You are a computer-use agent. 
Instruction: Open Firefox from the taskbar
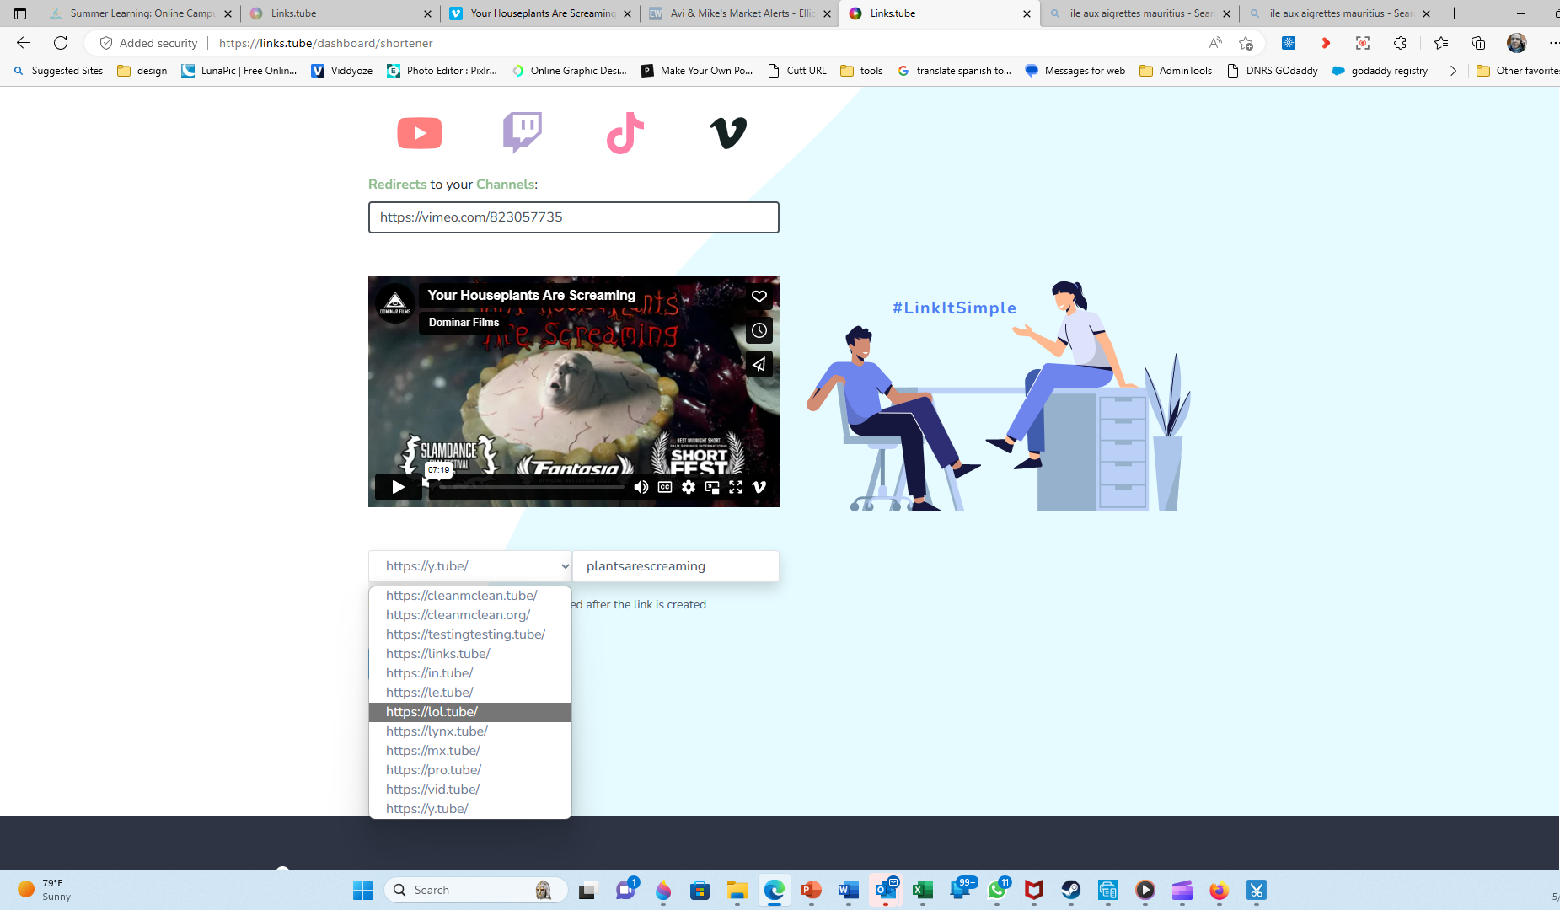pyautogui.click(x=1220, y=890)
